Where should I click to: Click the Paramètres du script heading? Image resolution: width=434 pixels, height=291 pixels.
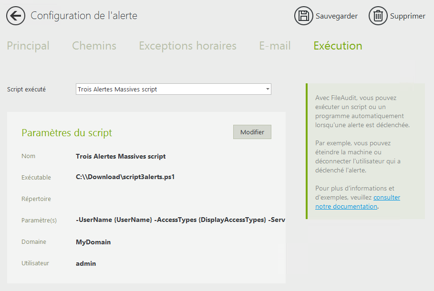[x=67, y=132]
